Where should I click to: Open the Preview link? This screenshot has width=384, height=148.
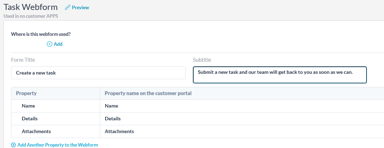[80, 7]
